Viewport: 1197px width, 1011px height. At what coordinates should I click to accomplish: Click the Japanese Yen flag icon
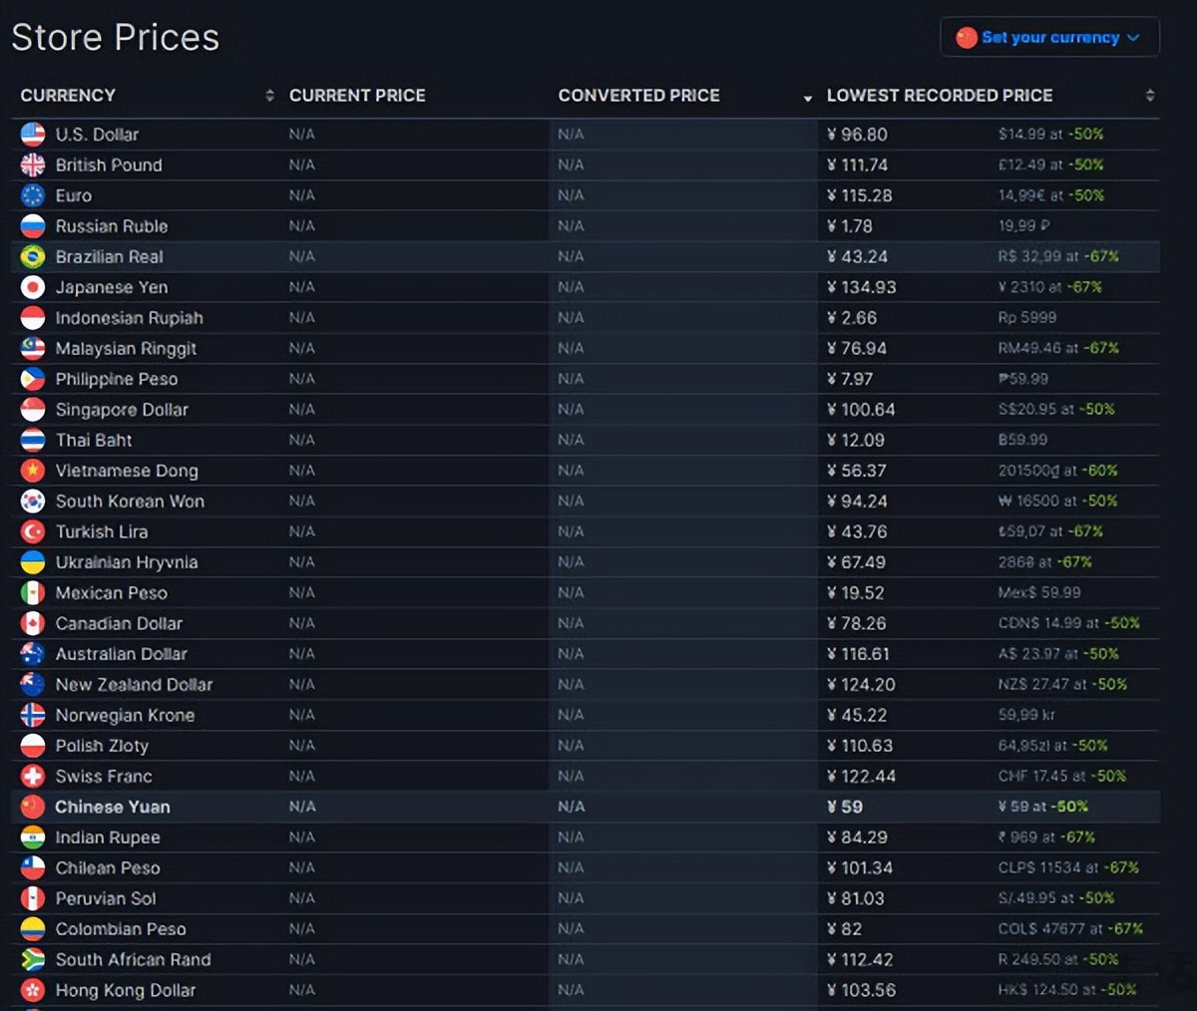[x=33, y=287]
